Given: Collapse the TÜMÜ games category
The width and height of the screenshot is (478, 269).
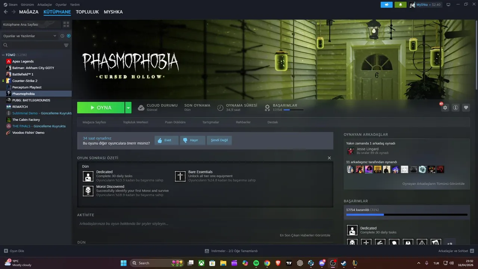Looking at the screenshot, I should tap(3, 55).
